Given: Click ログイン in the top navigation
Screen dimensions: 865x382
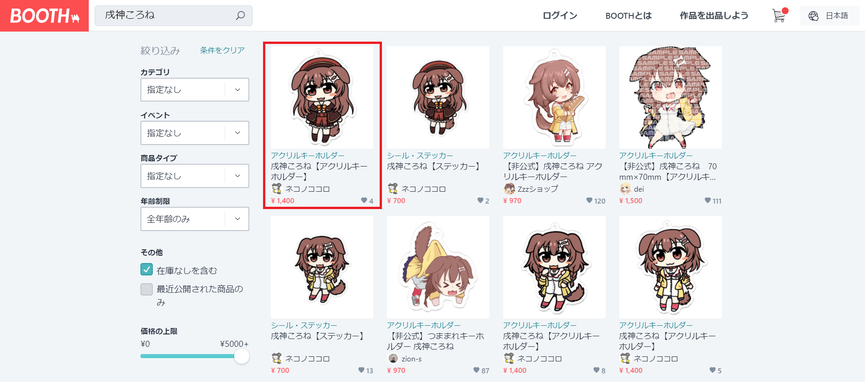Looking at the screenshot, I should pos(560,16).
